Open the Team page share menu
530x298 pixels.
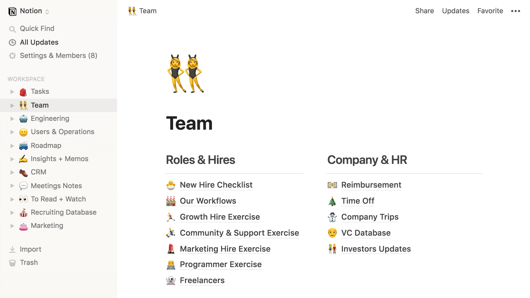click(425, 11)
